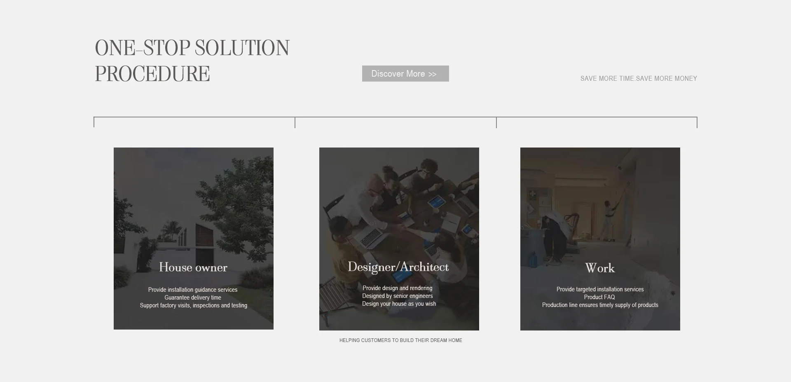Click 'Provide targeted installation services' text
This screenshot has height=382, width=791.
click(x=600, y=289)
